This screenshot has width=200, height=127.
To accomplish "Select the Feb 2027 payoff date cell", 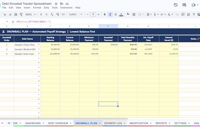I will click(148, 44).
